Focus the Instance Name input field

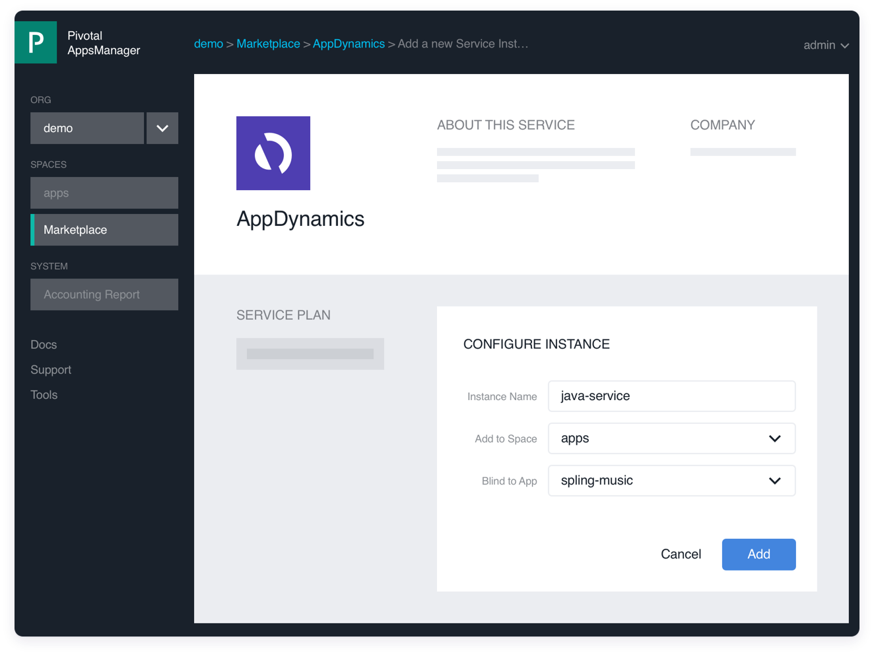671,396
